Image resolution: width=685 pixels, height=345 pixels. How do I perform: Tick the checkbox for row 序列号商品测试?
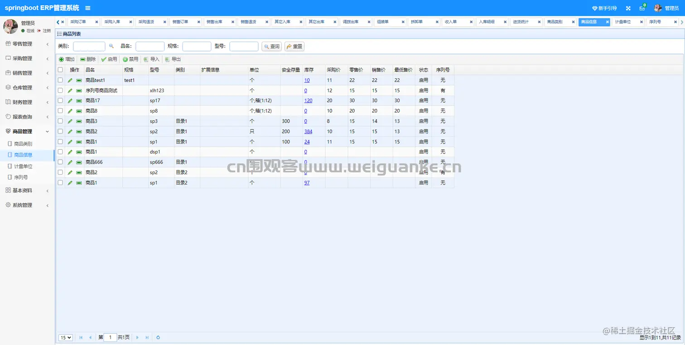[60, 90]
